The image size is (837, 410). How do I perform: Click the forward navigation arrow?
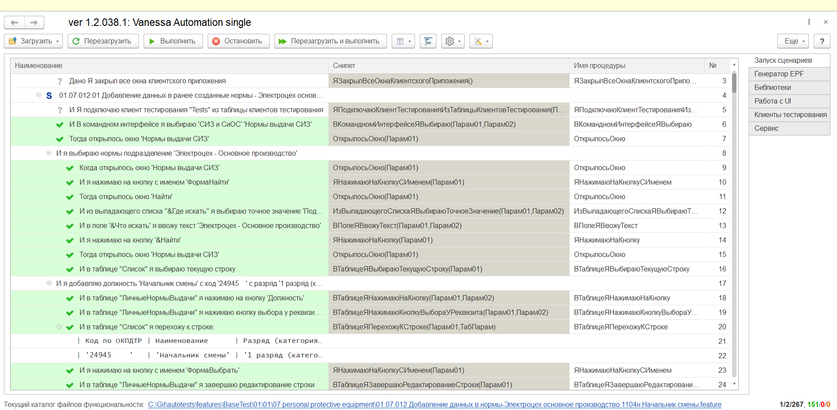click(34, 22)
